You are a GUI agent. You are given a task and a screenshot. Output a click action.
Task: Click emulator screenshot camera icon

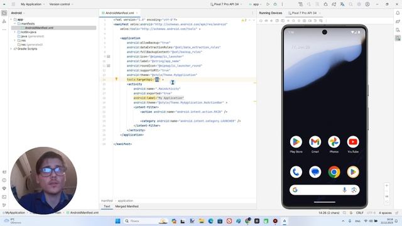[x=305, y=21]
